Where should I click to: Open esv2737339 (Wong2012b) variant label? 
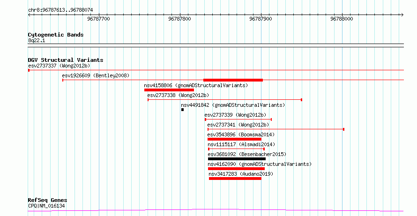(x=235, y=115)
